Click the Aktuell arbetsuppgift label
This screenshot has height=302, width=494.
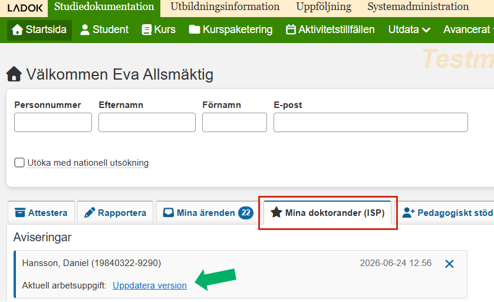[64, 285]
